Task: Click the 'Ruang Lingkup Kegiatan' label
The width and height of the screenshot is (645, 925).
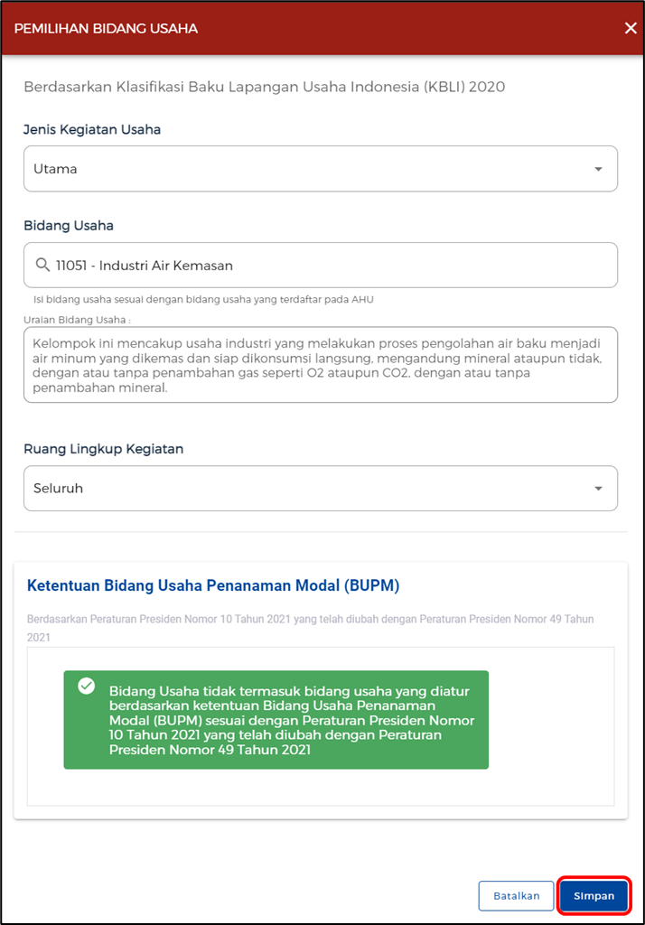Action: [x=104, y=449]
